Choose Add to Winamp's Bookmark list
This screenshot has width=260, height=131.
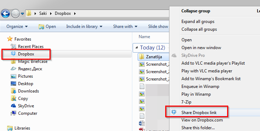(211, 79)
